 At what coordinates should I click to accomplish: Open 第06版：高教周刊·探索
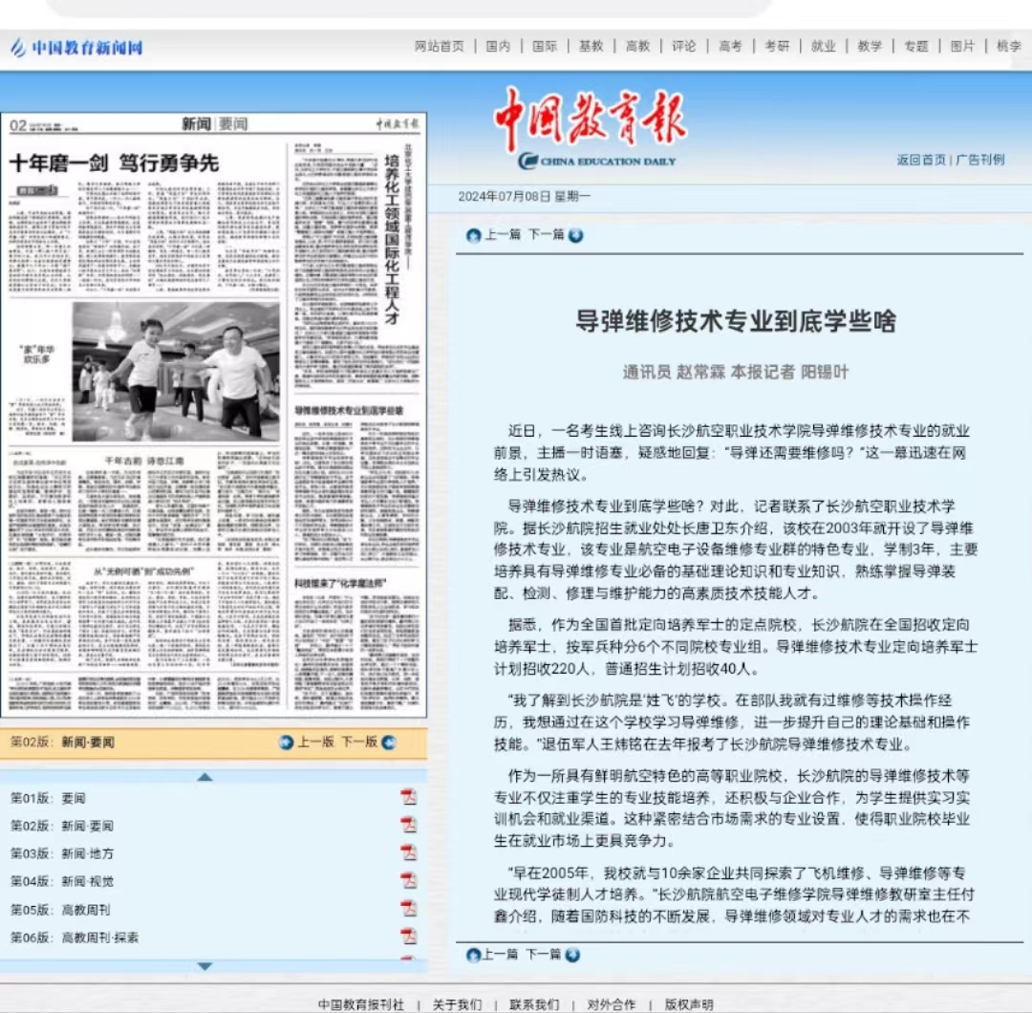pyautogui.click(x=75, y=938)
